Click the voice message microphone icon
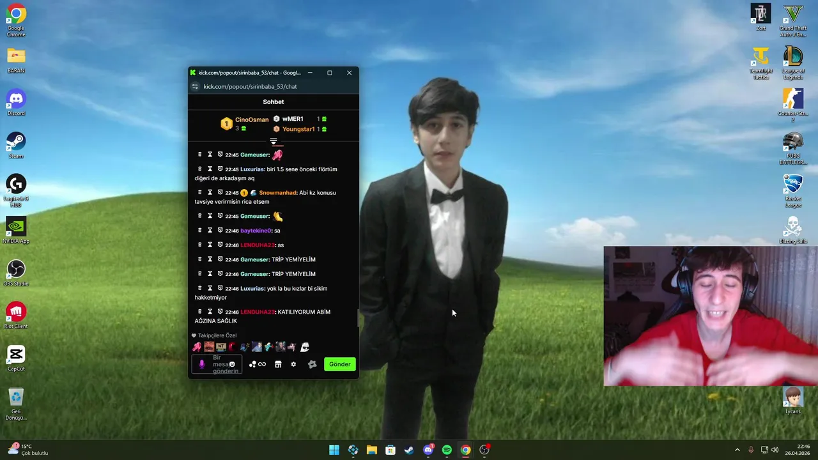 pyautogui.click(x=202, y=364)
